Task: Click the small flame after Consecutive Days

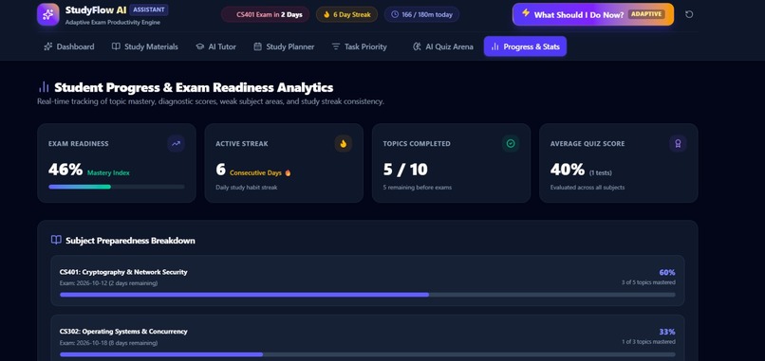Action: click(288, 173)
